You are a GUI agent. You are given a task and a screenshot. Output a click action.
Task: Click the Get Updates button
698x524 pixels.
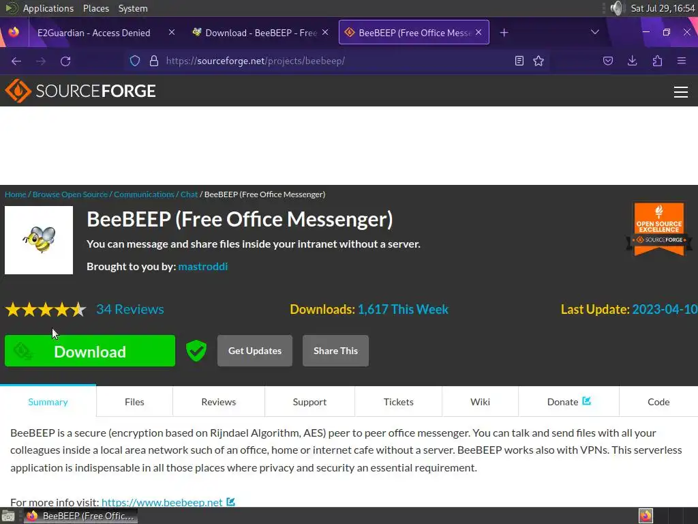(x=255, y=351)
